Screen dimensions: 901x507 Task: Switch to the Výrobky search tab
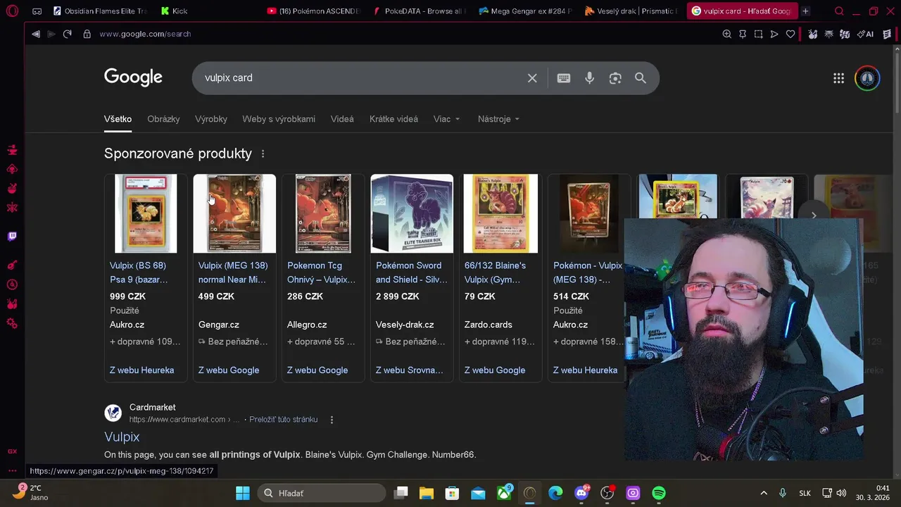point(211,119)
